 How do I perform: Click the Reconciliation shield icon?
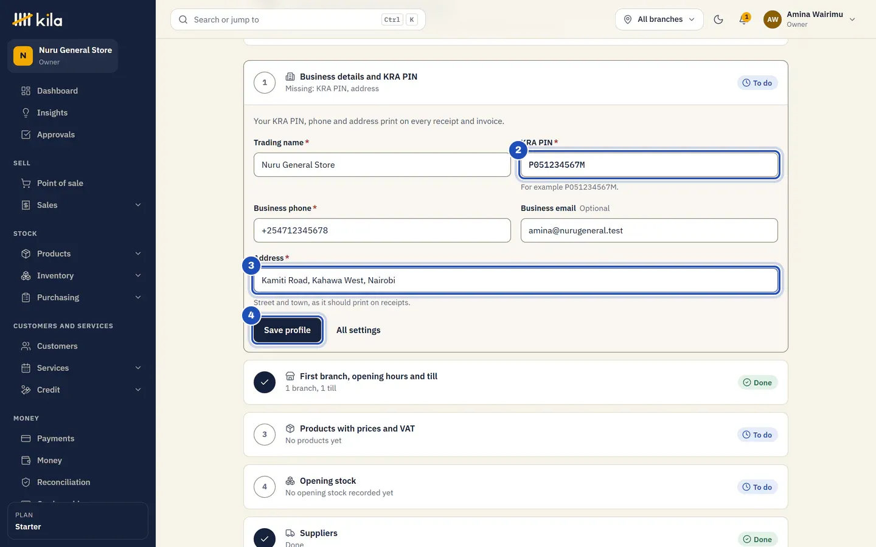click(x=26, y=483)
